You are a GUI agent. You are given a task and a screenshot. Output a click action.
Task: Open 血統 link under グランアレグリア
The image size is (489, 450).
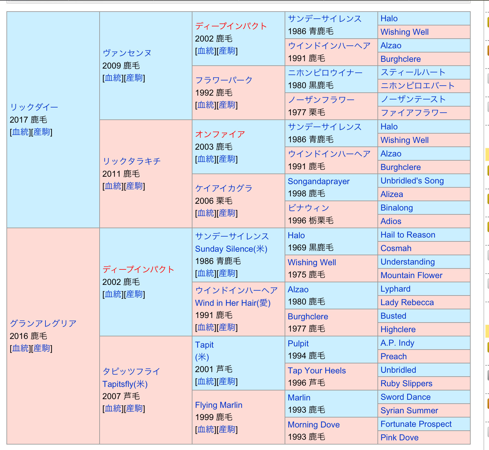point(21,348)
